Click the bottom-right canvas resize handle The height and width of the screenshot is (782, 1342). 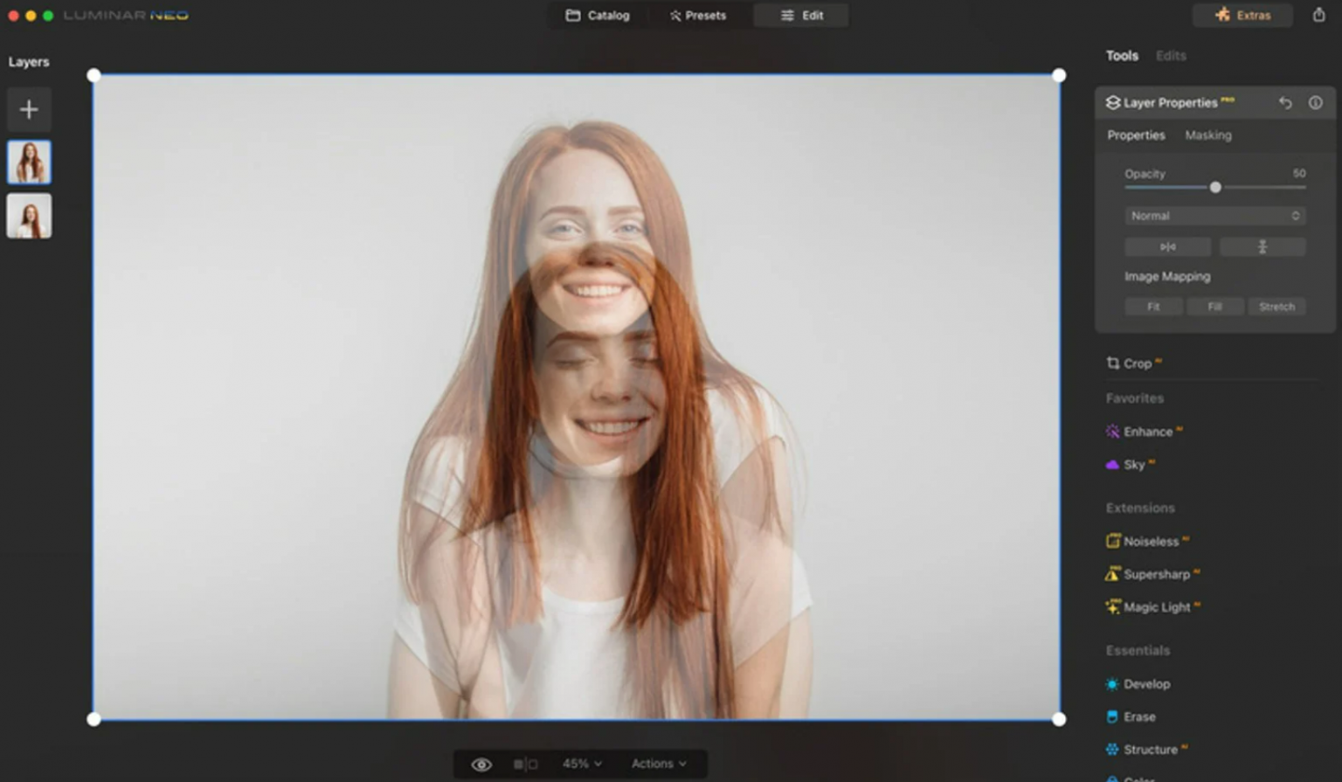tap(1059, 719)
